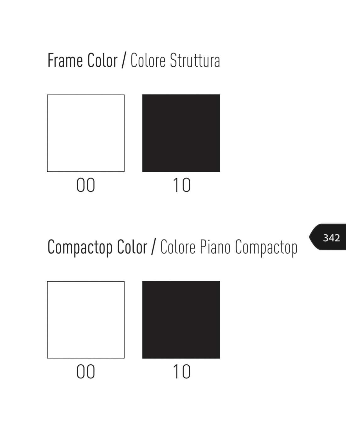Select the white Frame Color swatch 00
The width and height of the screenshot is (346, 447).
point(86,133)
